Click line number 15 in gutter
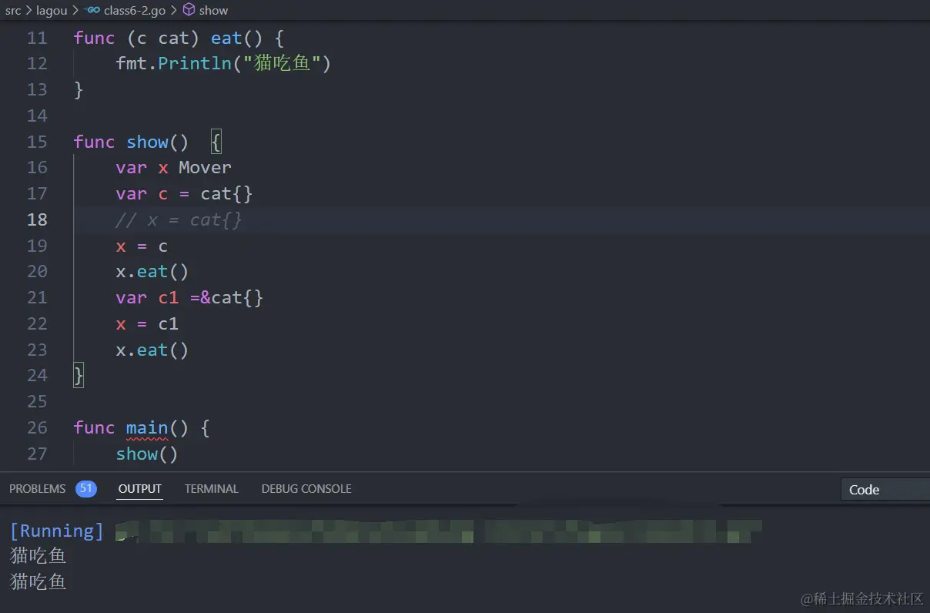930x613 pixels. (37, 142)
